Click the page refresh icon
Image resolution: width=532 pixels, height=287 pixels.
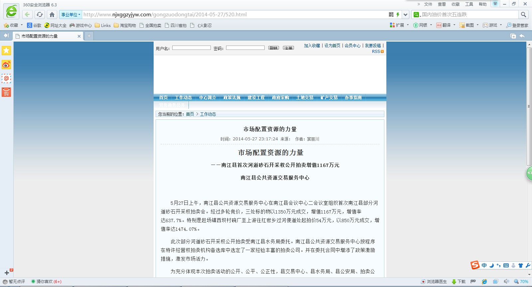coord(40,14)
